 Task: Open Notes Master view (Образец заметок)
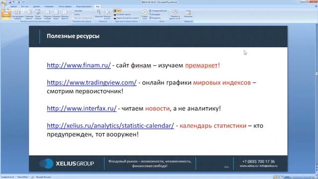65,14
